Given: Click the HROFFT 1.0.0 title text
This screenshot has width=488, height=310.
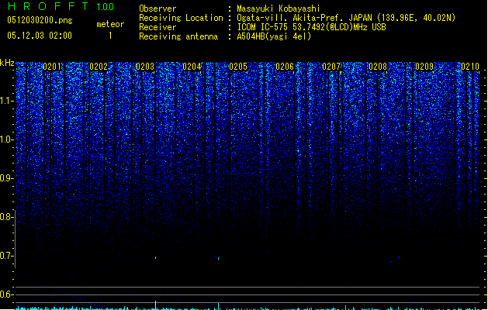Looking at the screenshot, I should click(x=61, y=6).
